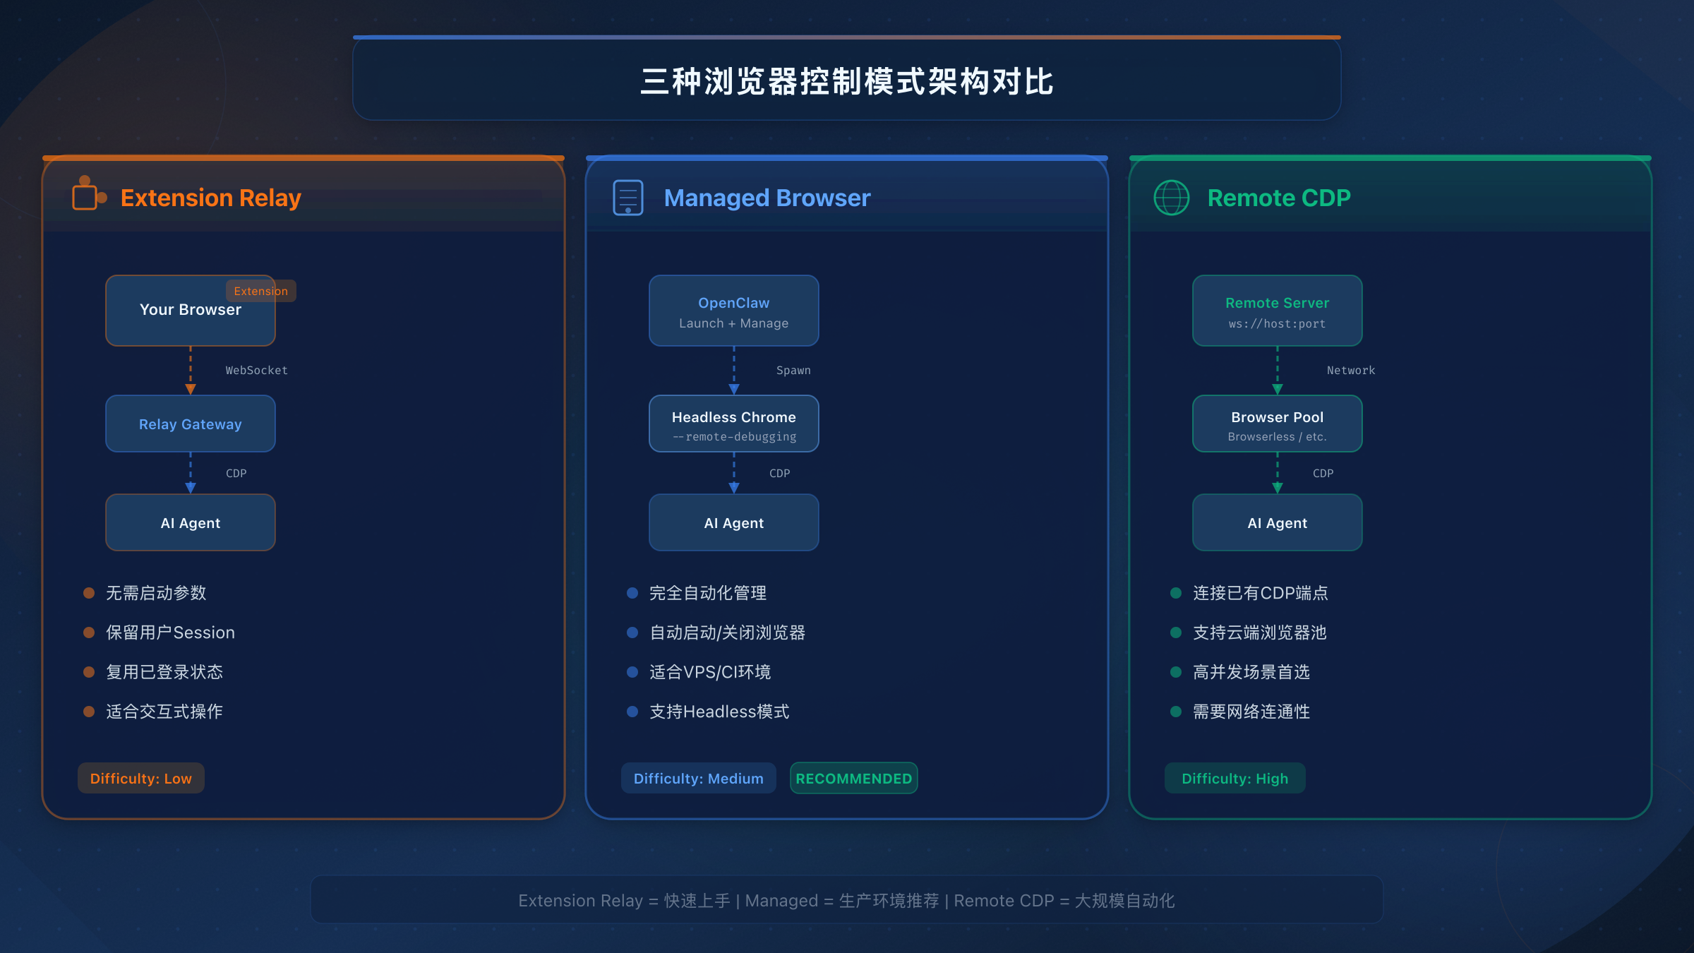
Task: Click the green Network arrow head
Action: (1278, 389)
